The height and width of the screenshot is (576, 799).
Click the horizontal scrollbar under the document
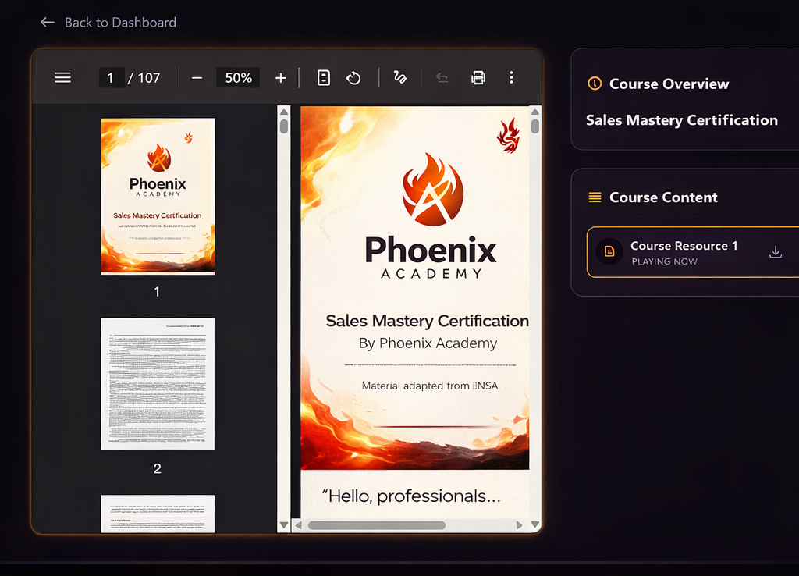(x=376, y=525)
